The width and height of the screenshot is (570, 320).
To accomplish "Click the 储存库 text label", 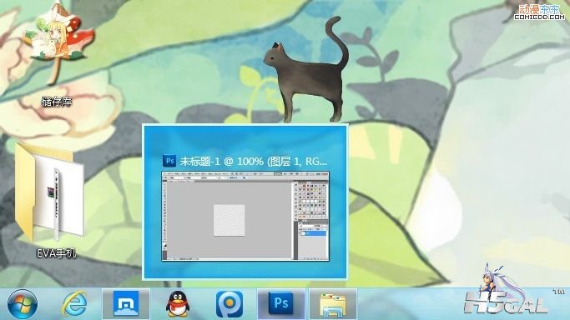I will 57,101.
